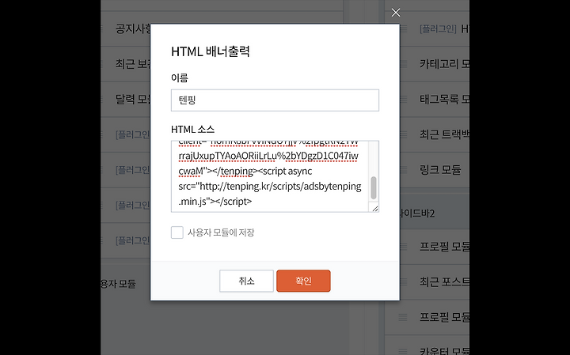Select 달력 모듈 in left background list
The height and width of the screenshot is (355, 570).
[x=133, y=99]
